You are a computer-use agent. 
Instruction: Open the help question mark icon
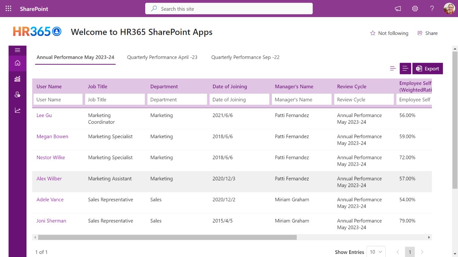click(x=432, y=9)
